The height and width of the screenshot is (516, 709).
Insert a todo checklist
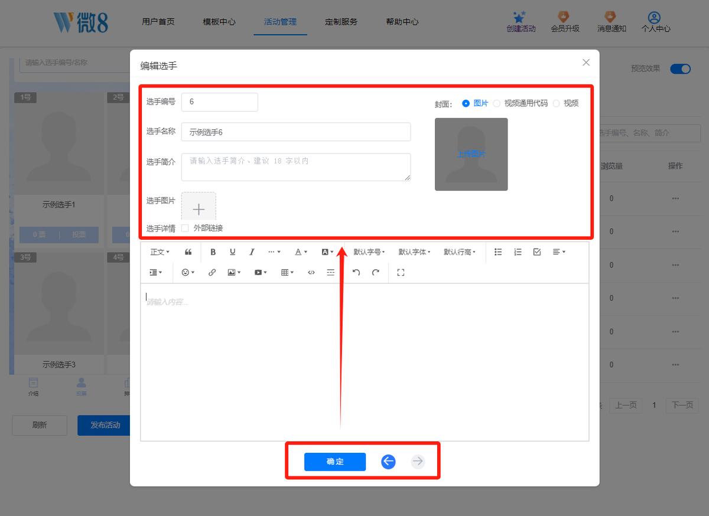point(537,252)
